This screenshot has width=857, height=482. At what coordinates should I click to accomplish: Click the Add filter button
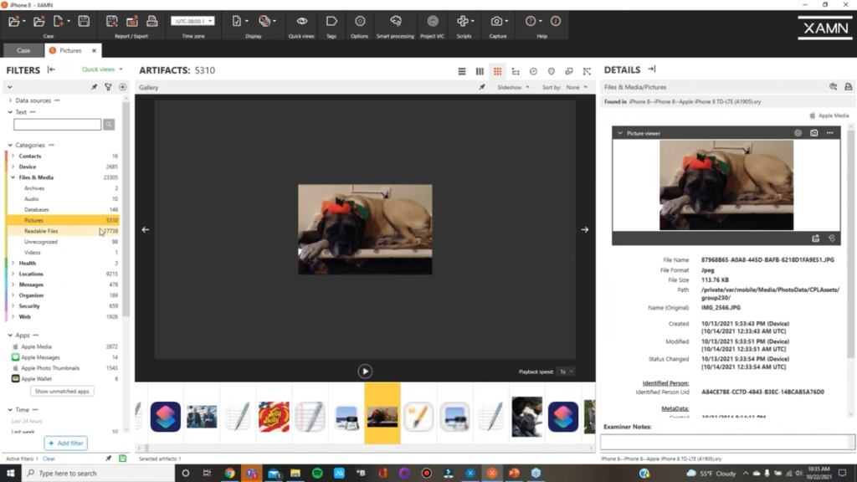(x=65, y=444)
